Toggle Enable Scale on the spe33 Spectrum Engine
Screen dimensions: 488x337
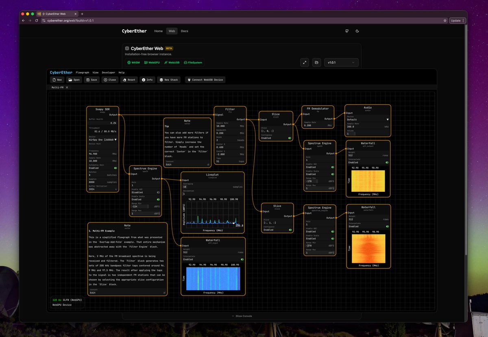tap(158, 200)
